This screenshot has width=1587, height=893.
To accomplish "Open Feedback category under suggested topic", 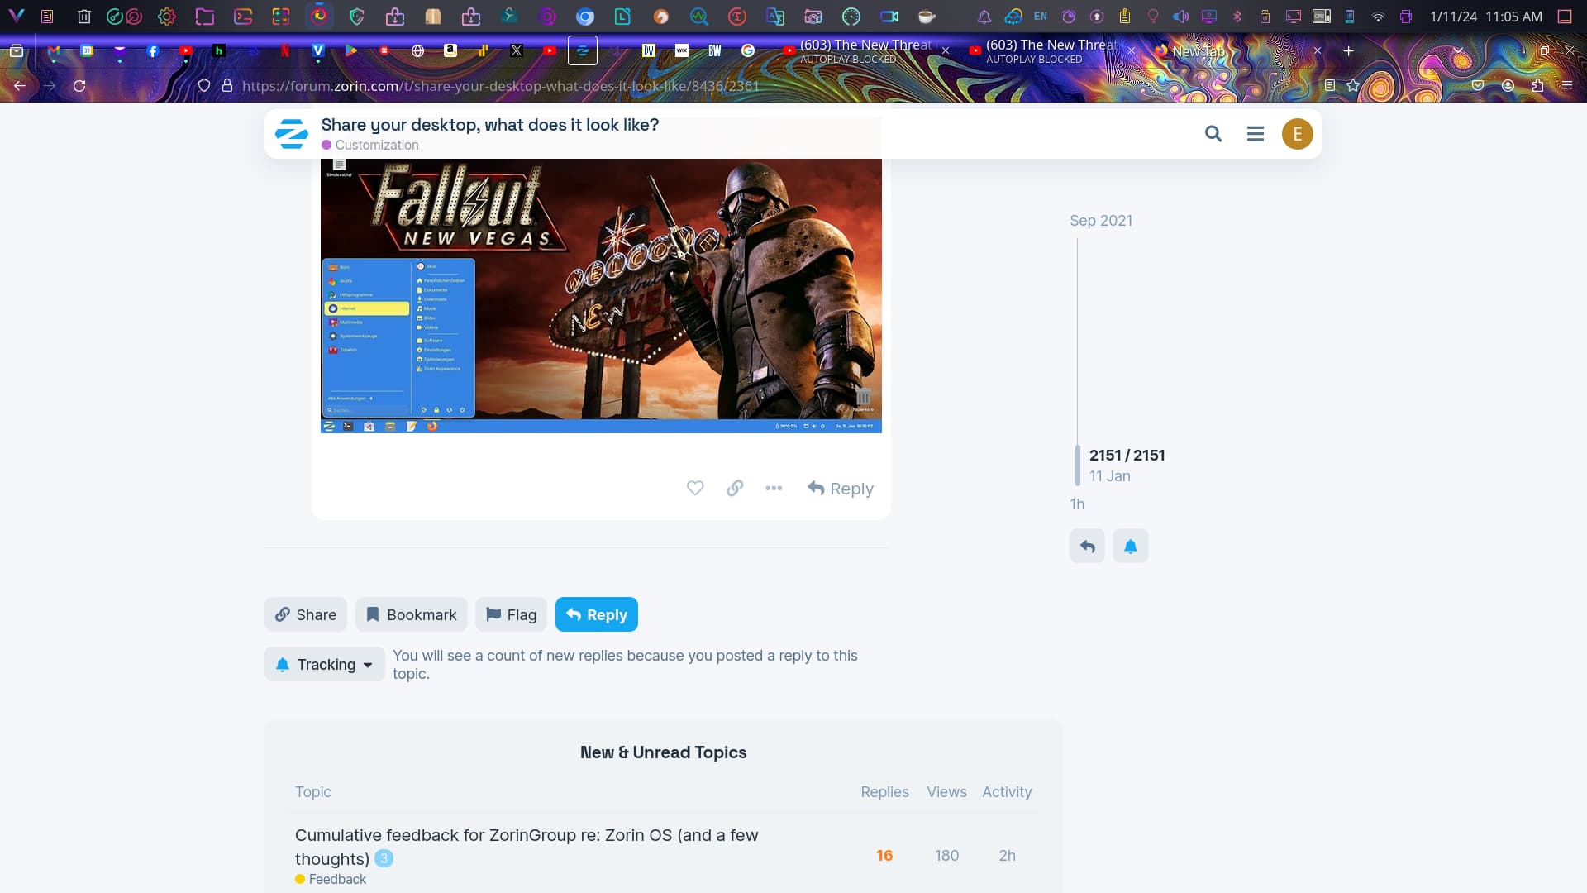I will [331, 879].
